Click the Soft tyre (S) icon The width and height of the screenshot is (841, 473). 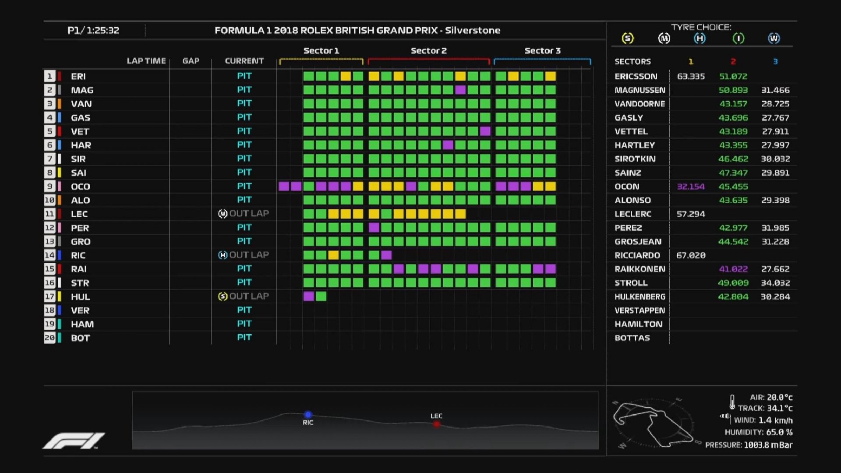(x=627, y=39)
